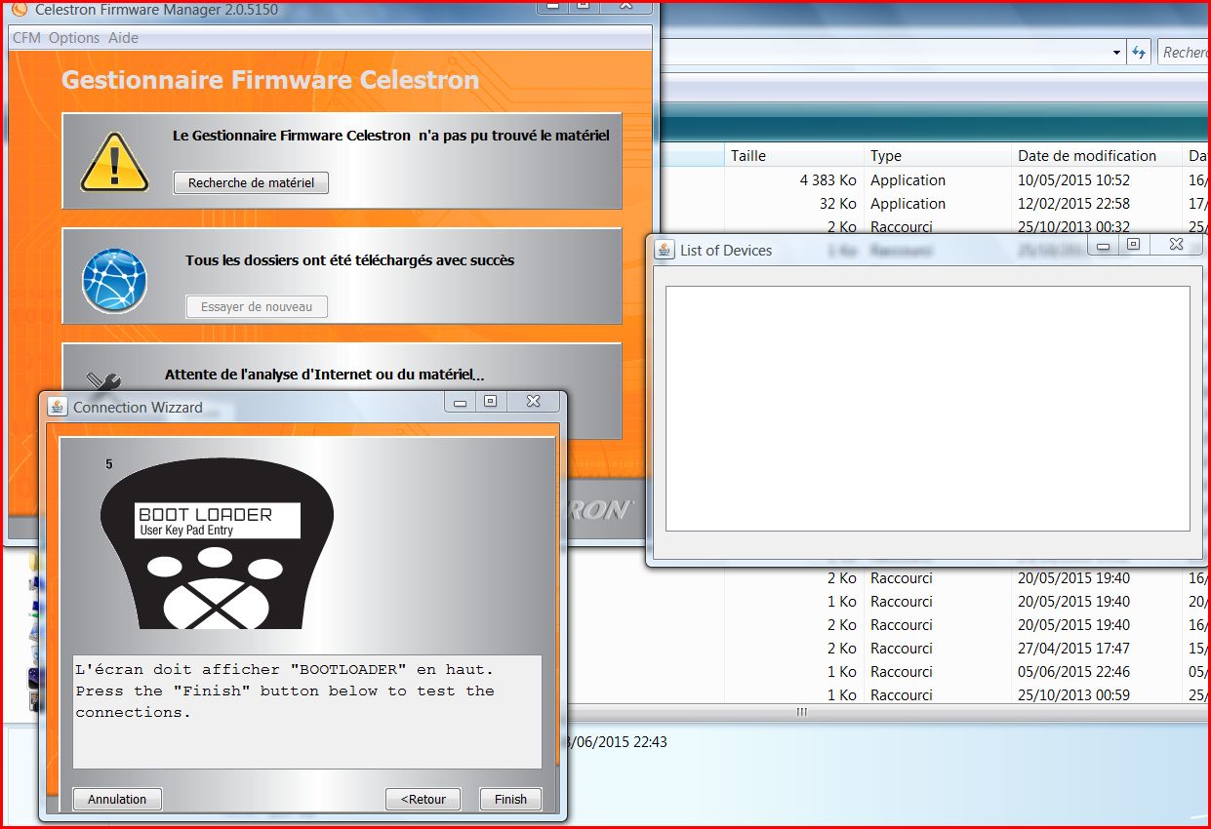Minimize the List of Devices window
1211x829 pixels.
[1103, 246]
